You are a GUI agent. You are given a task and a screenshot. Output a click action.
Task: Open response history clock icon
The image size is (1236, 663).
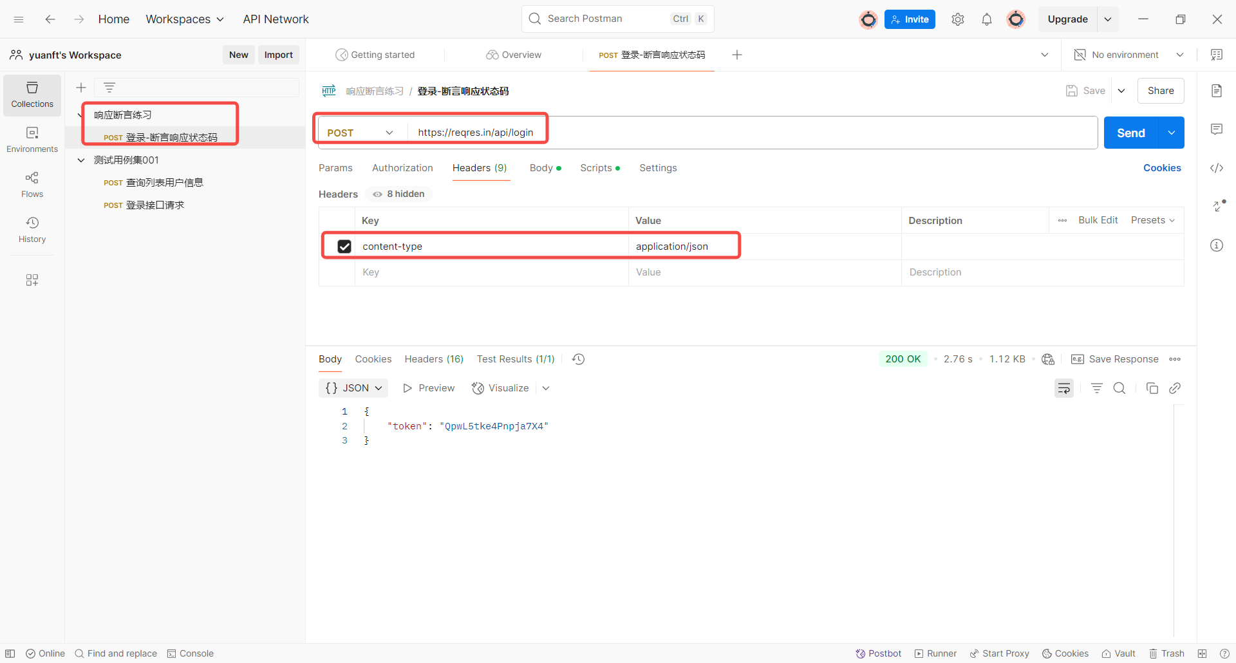(x=579, y=359)
